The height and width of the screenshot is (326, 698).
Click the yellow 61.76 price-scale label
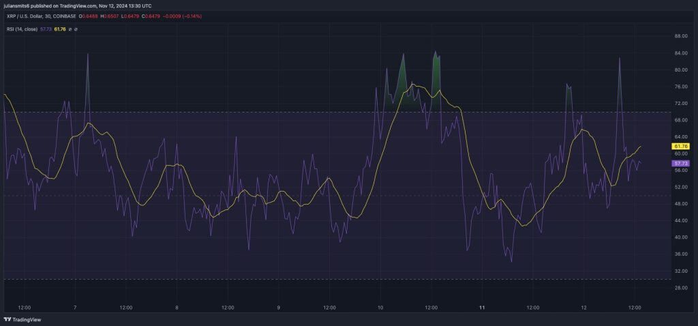point(681,146)
